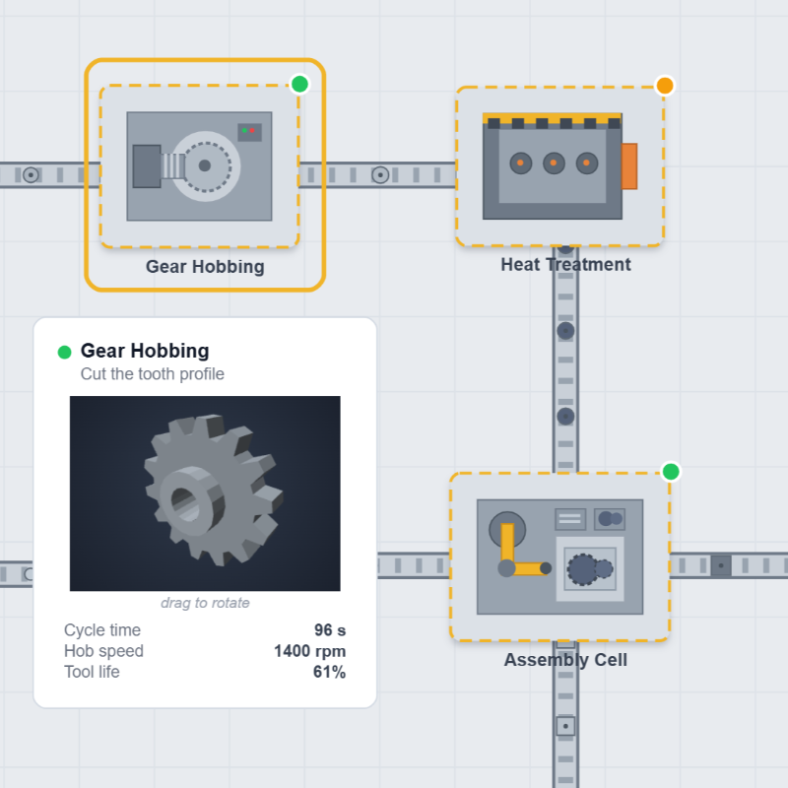788x788 pixels.
Task: Click the lower dark gear part above Assembly Cell
Action: 565,417
